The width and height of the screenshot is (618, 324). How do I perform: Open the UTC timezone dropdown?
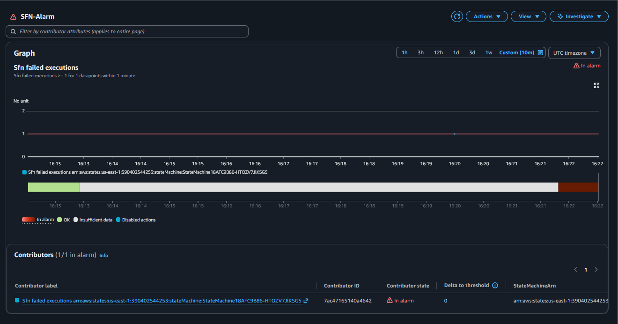[574, 52]
